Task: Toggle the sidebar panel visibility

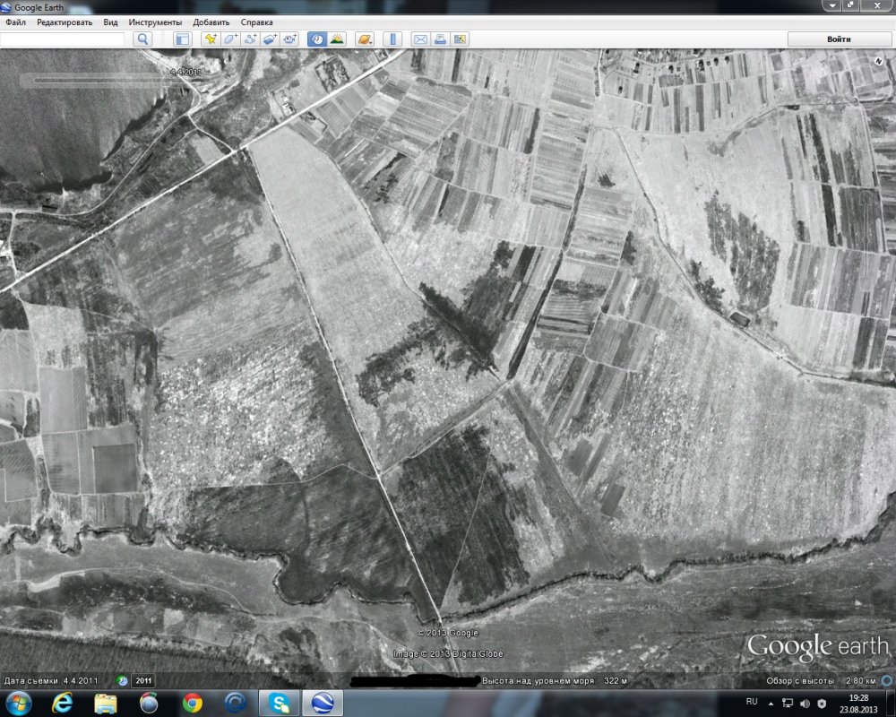Action: tap(182, 39)
